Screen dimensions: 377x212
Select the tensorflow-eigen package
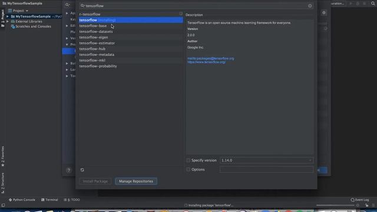tap(131, 37)
